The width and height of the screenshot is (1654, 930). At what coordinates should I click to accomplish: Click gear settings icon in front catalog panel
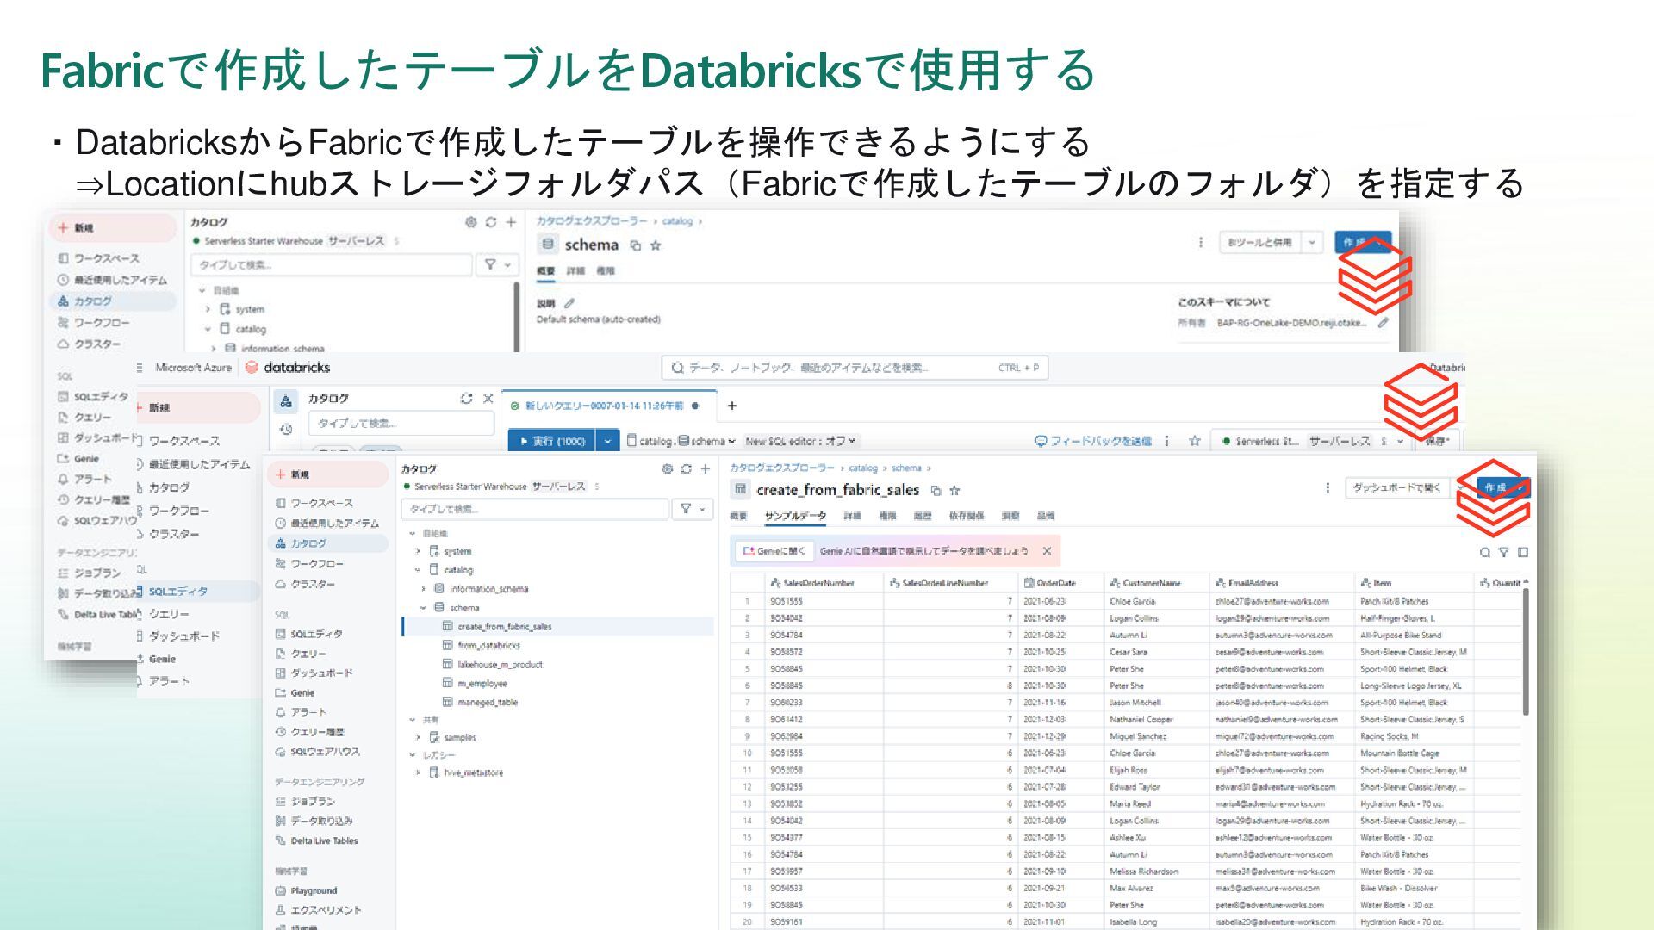tap(667, 469)
